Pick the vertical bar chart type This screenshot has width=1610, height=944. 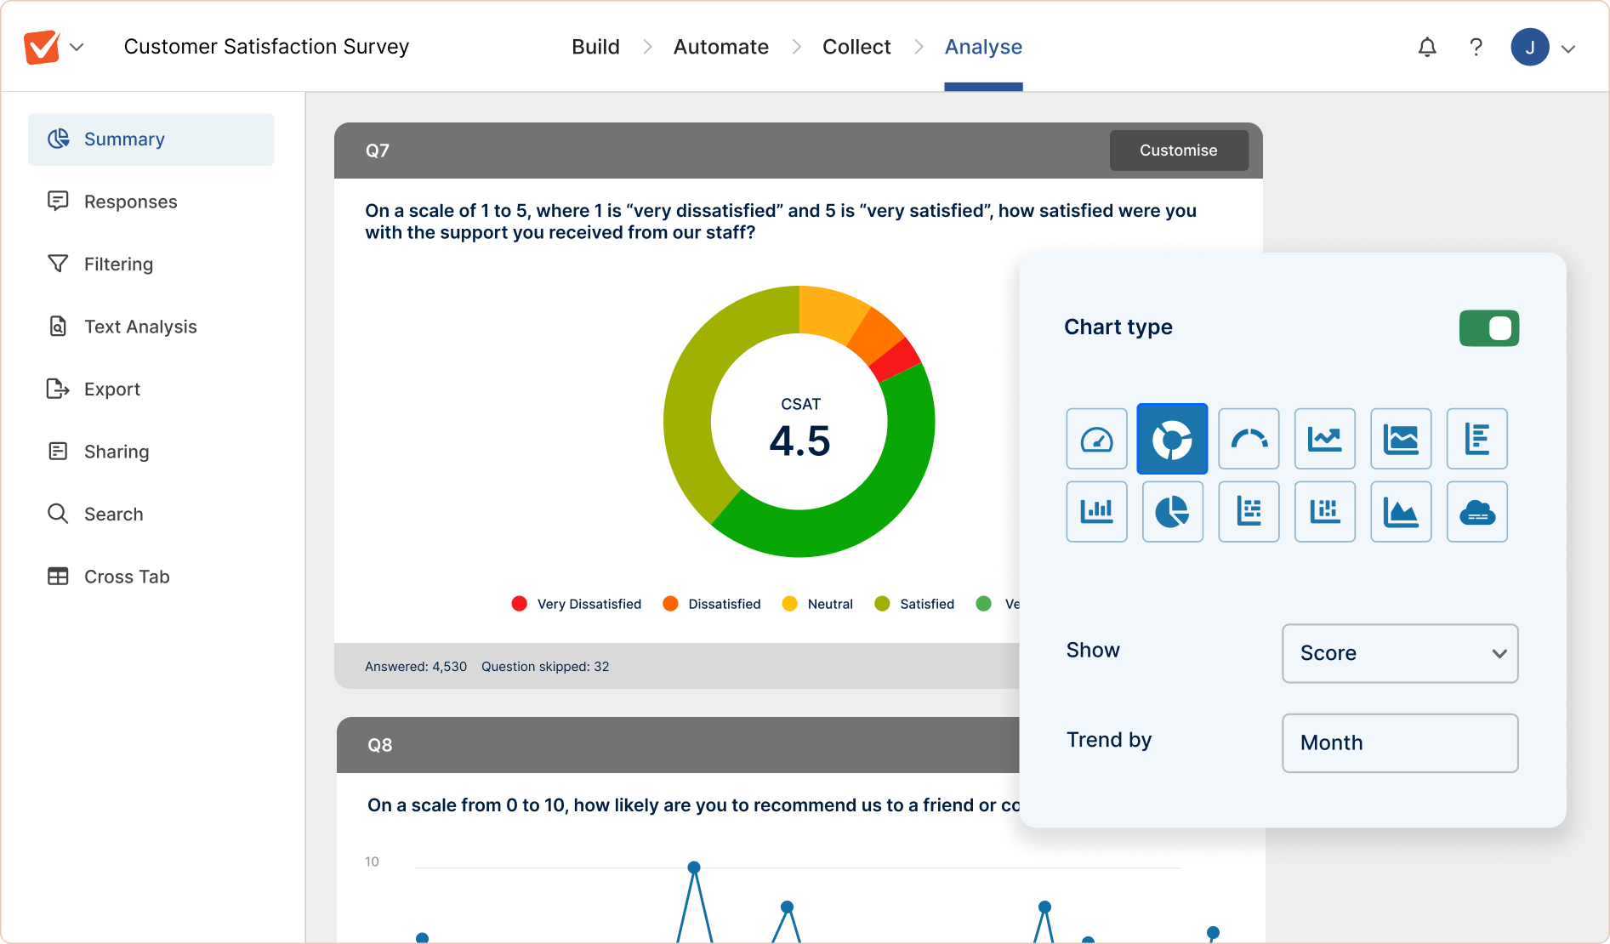click(1096, 511)
